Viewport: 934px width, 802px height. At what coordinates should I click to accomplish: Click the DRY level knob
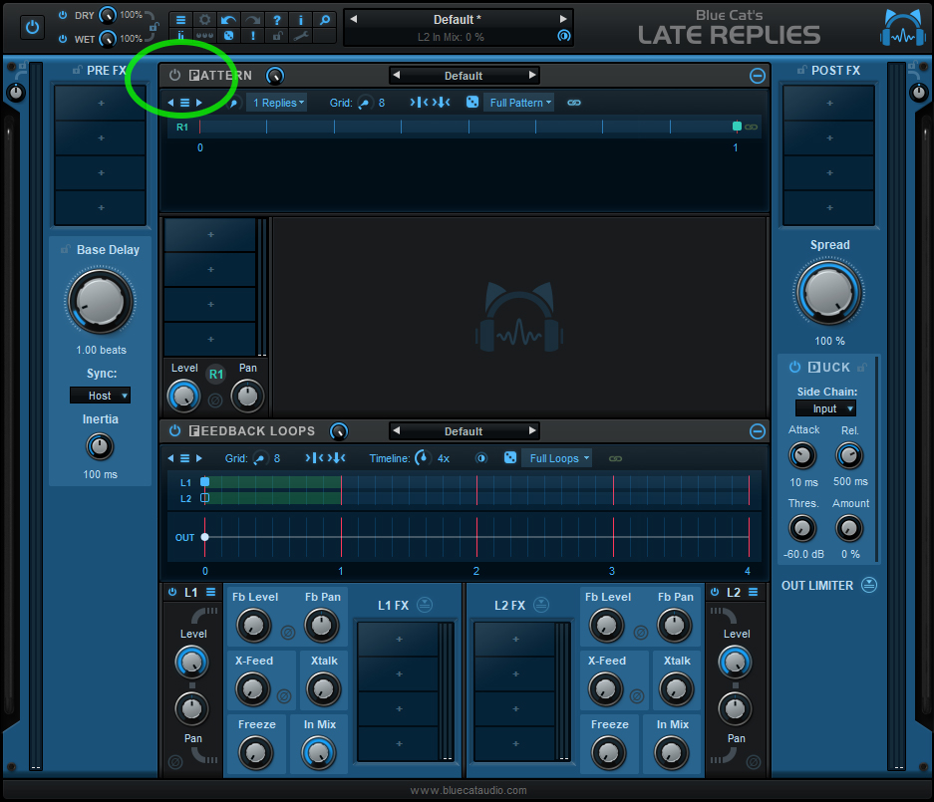[108, 15]
